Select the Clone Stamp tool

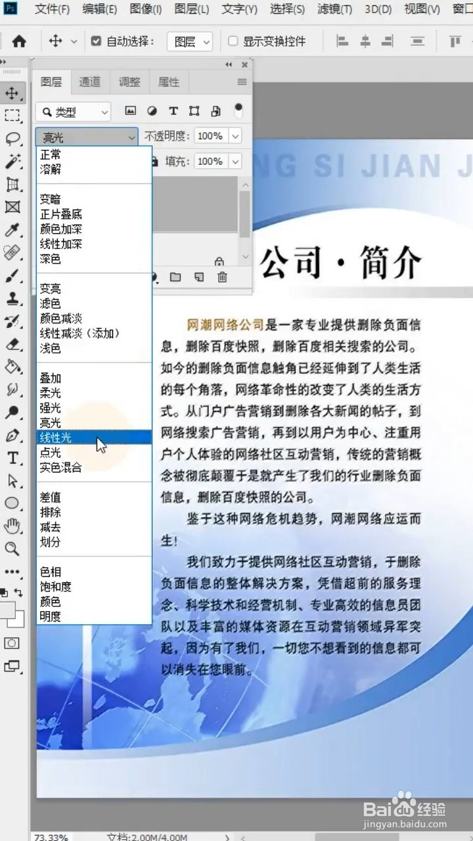12,299
